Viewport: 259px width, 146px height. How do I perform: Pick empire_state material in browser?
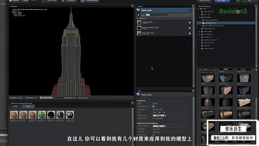[60, 115]
